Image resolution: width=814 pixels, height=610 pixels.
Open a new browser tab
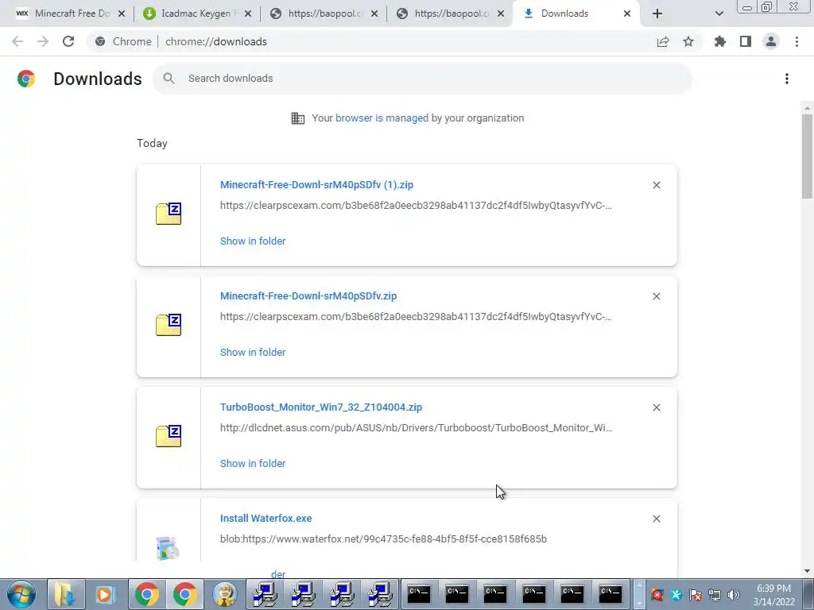(x=657, y=14)
